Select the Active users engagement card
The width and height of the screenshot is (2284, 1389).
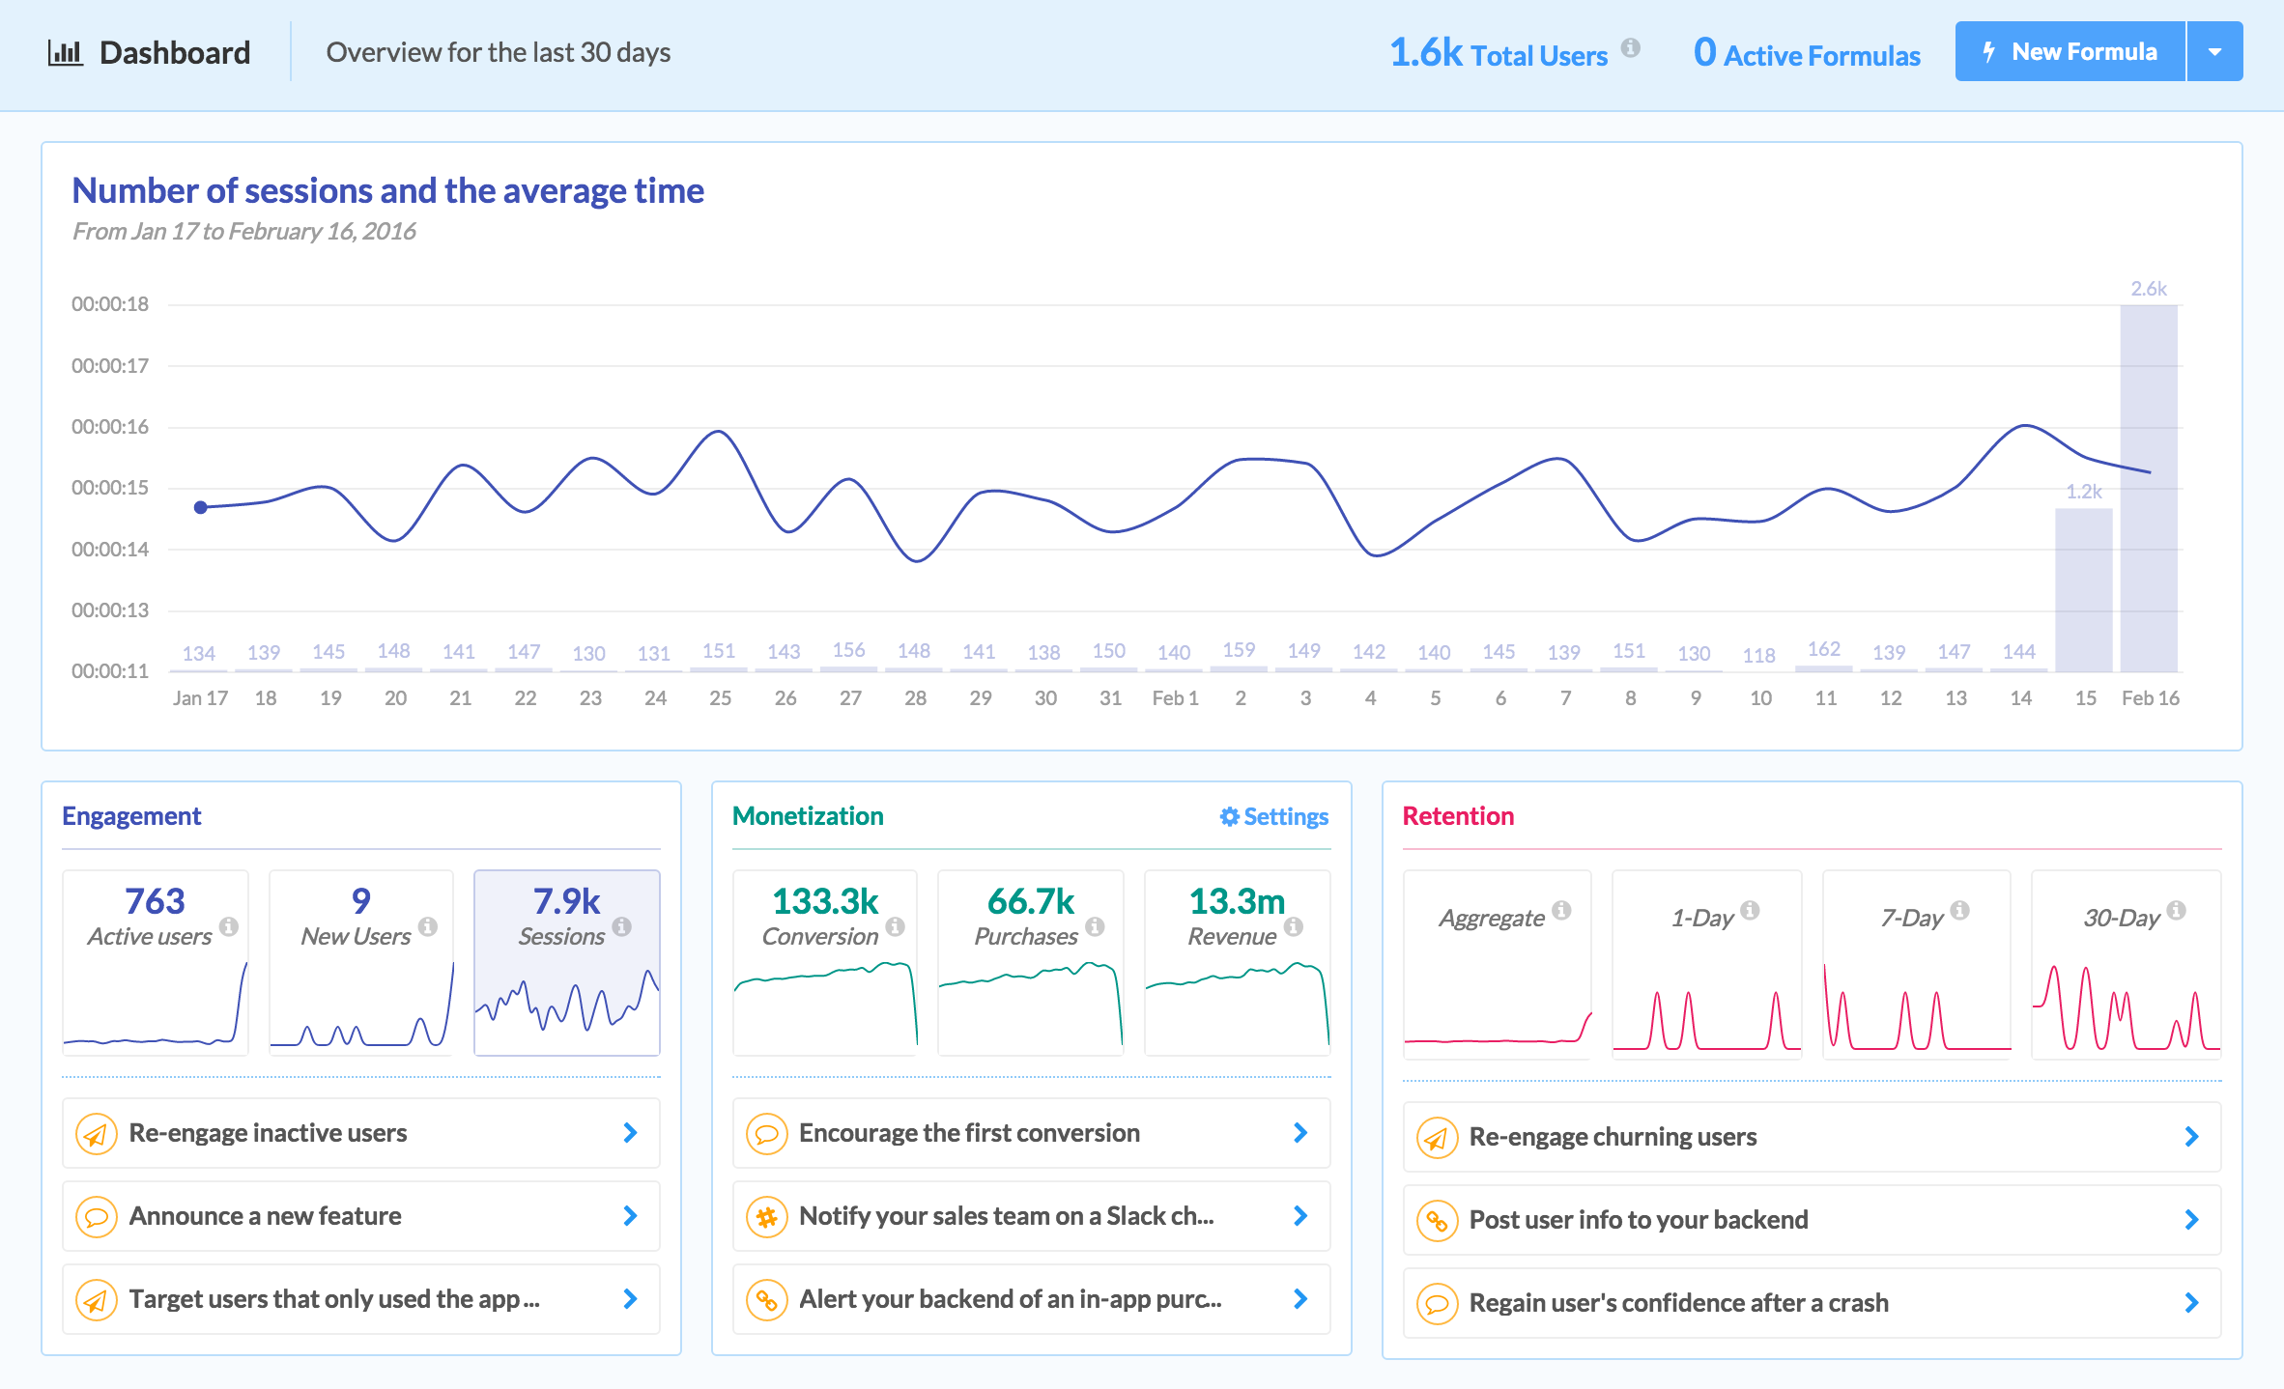[x=156, y=961]
